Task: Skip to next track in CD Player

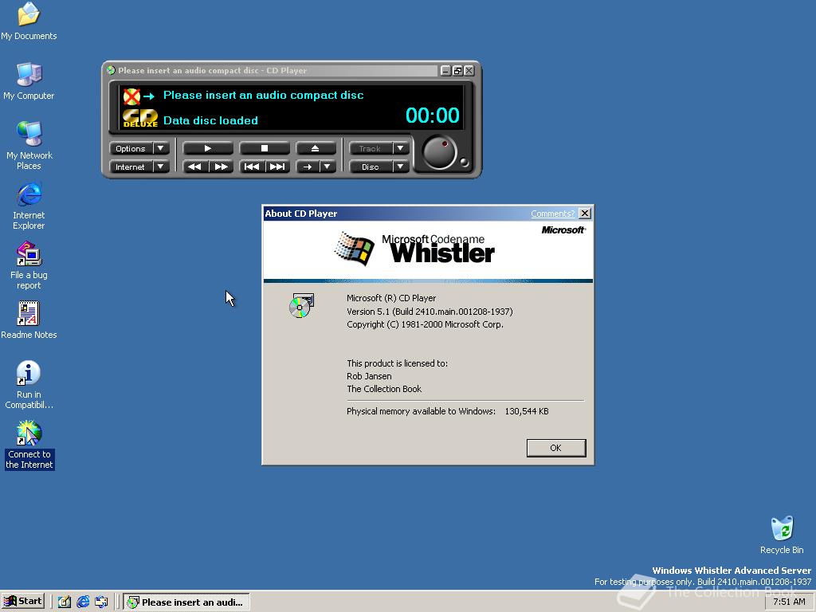Action: click(x=277, y=167)
